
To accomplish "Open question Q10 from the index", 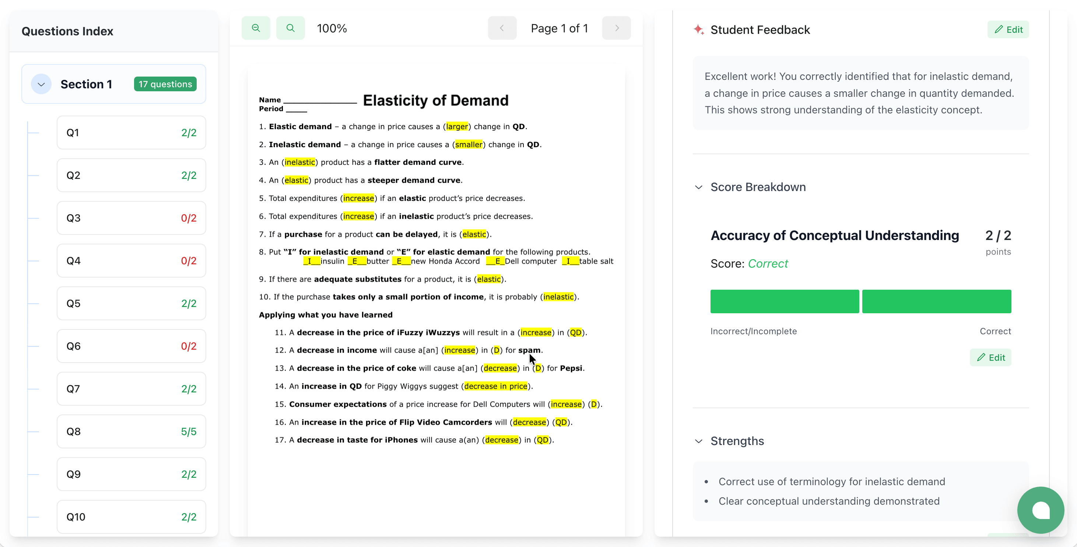I will [131, 516].
